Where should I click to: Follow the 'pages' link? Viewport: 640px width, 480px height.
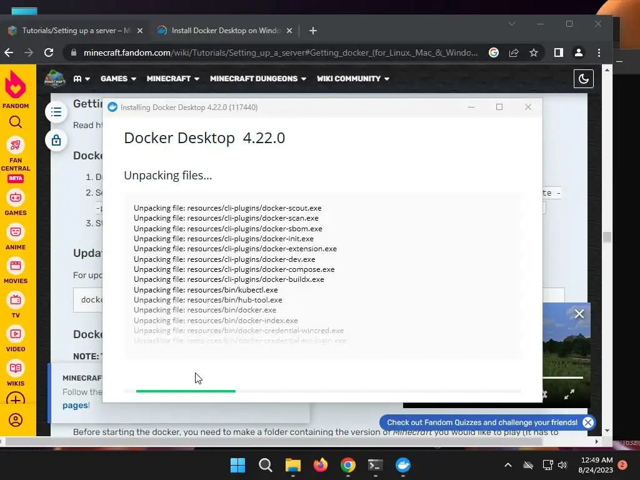75,405
